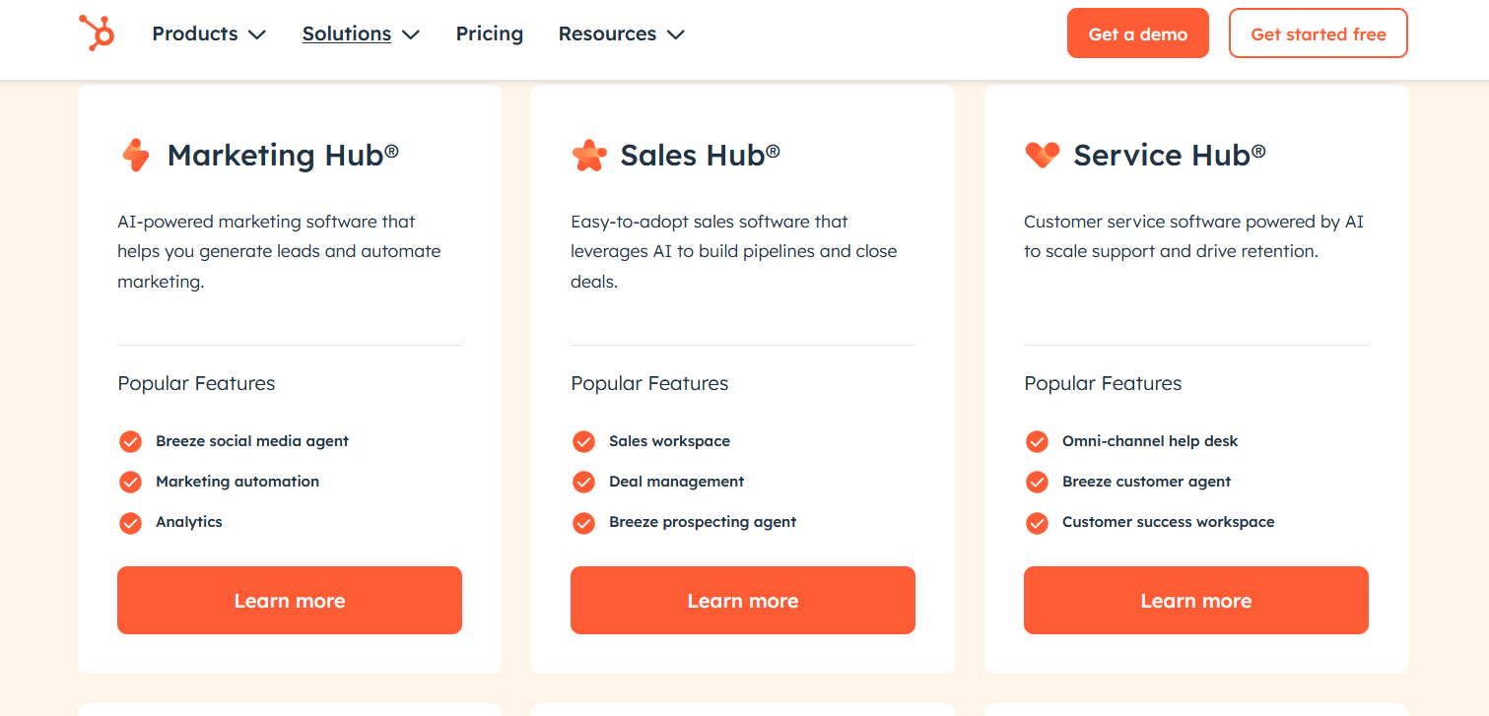This screenshot has height=716, width=1489.
Task: Click checkmark beside Breeze prospecting agent
Action: click(x=583, y=522)
